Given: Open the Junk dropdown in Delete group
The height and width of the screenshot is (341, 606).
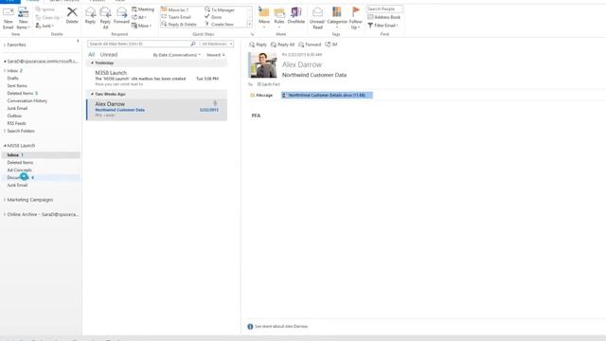Looking at the screenshot, I should coord(45,26).
